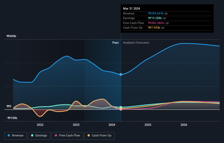Click the 2026 x-axis label

[184, 125]
